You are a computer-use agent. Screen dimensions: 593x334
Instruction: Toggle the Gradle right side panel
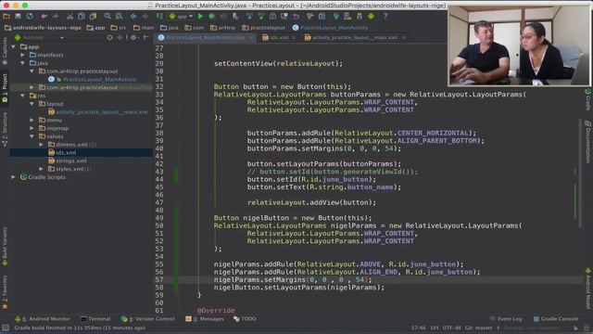tap(588, 99)
